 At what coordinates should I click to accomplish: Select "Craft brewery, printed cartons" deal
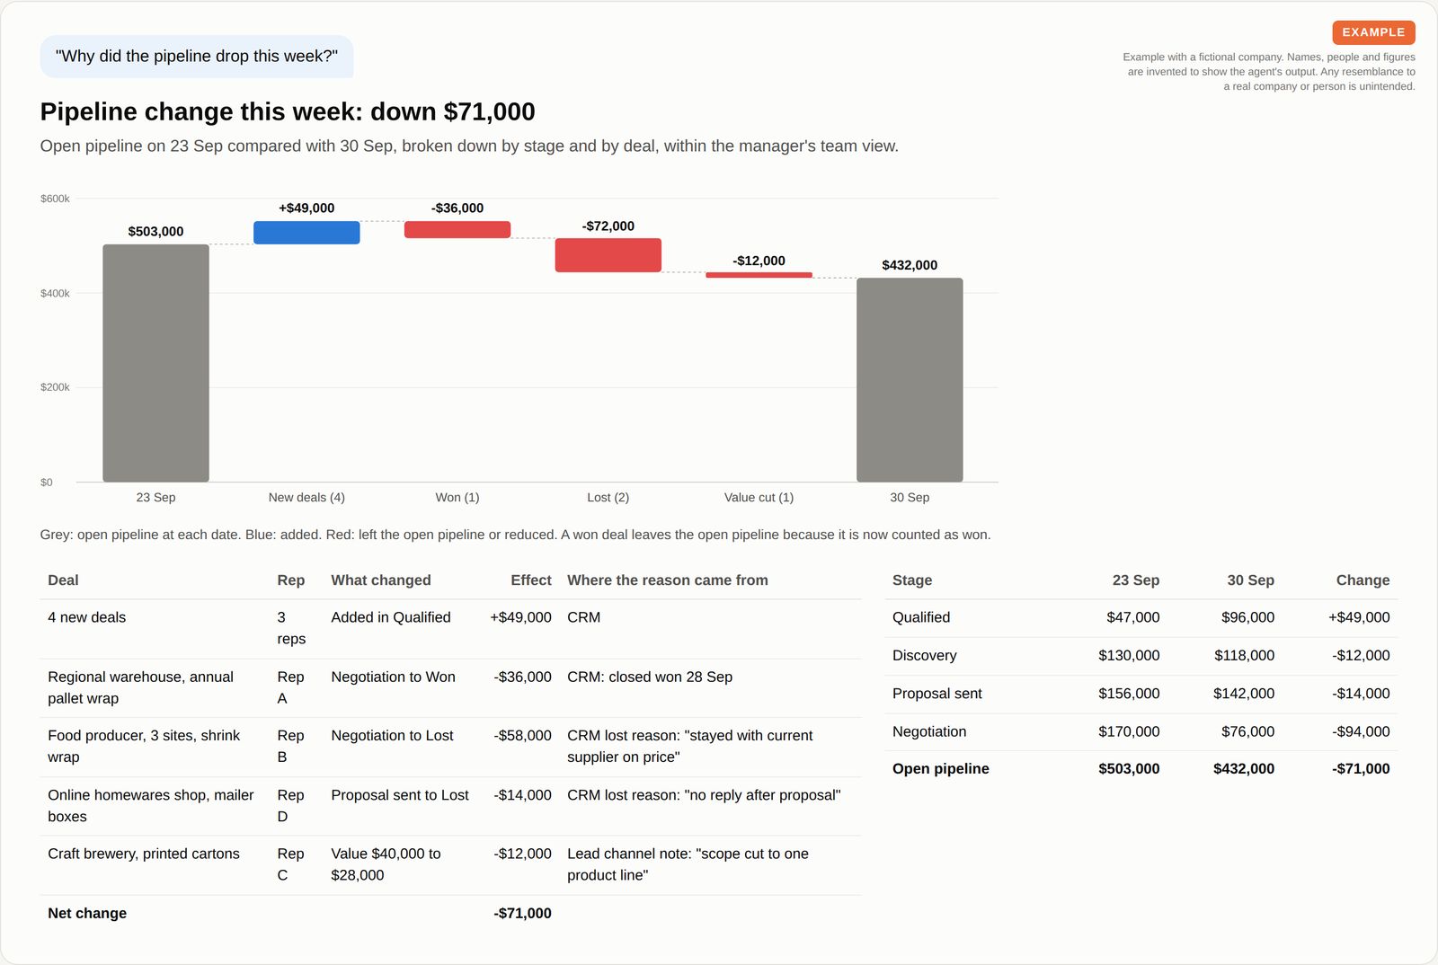coord(144,854)
